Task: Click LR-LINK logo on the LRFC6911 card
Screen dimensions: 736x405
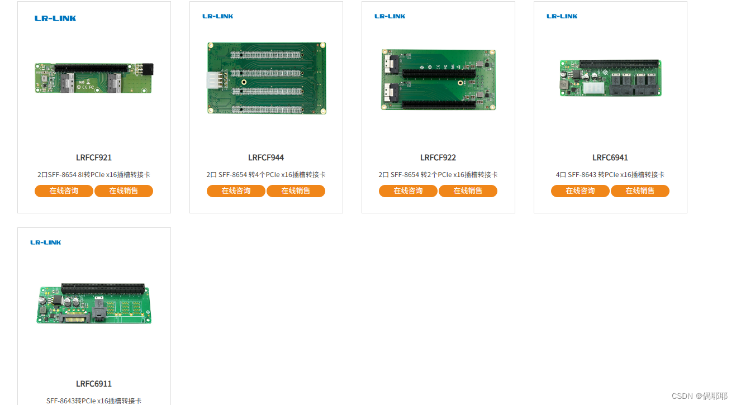Action: pyautogui.click(x=46, y=242)
